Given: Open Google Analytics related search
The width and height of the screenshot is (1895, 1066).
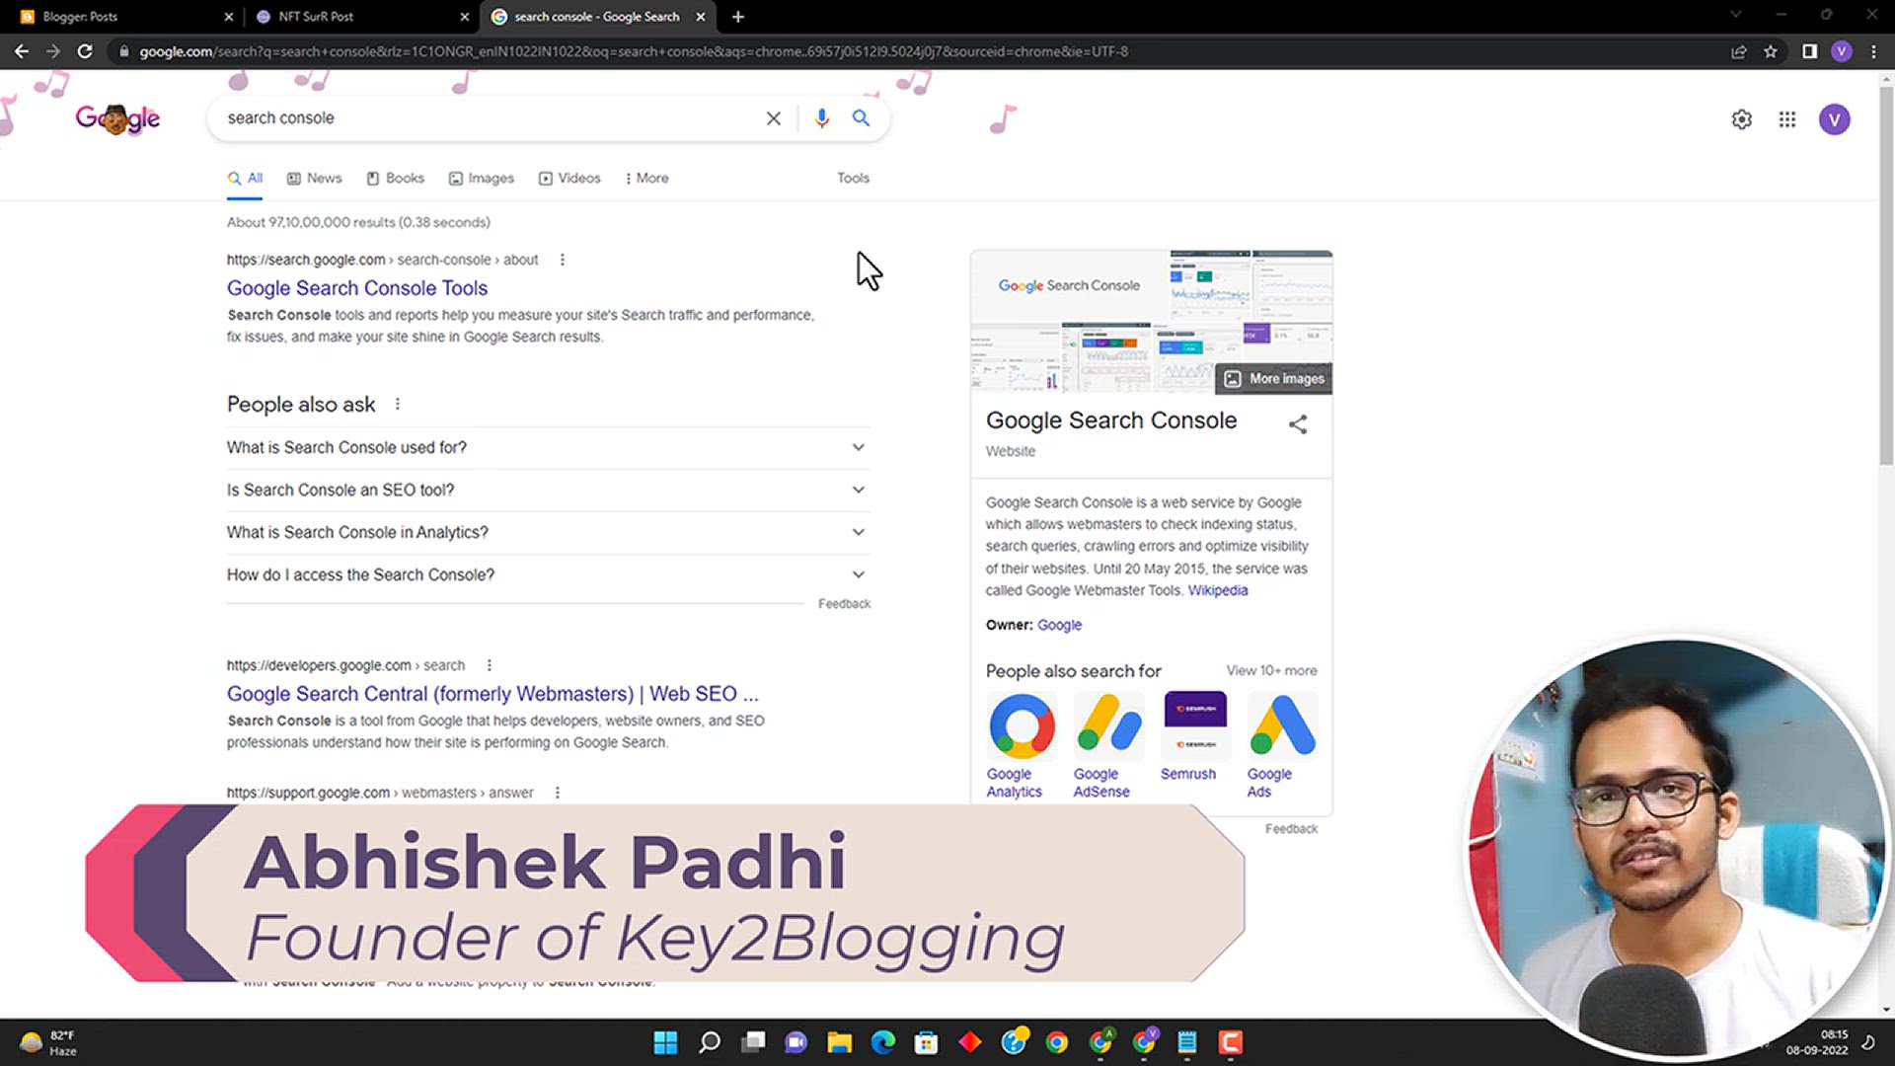Looking at the screenshot, I should [x=1022, y=746].
